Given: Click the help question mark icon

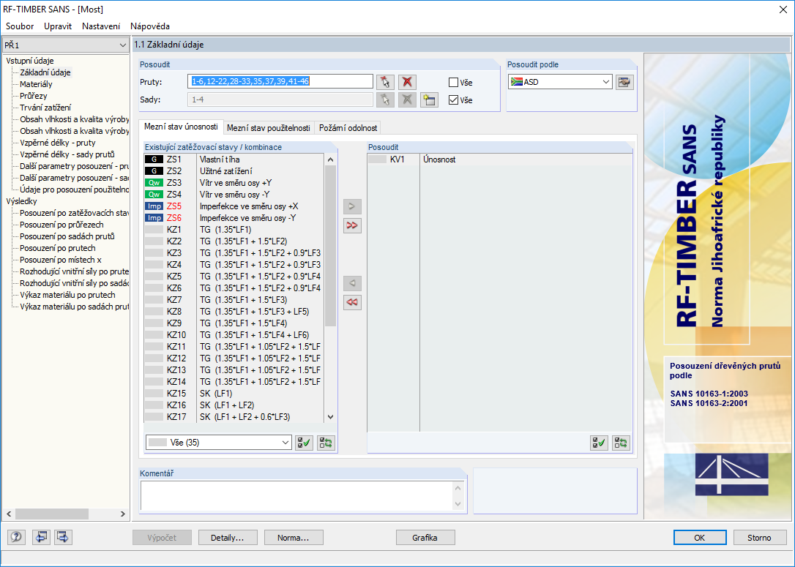Looking at the screenshot, I should (x=16, y=537).
